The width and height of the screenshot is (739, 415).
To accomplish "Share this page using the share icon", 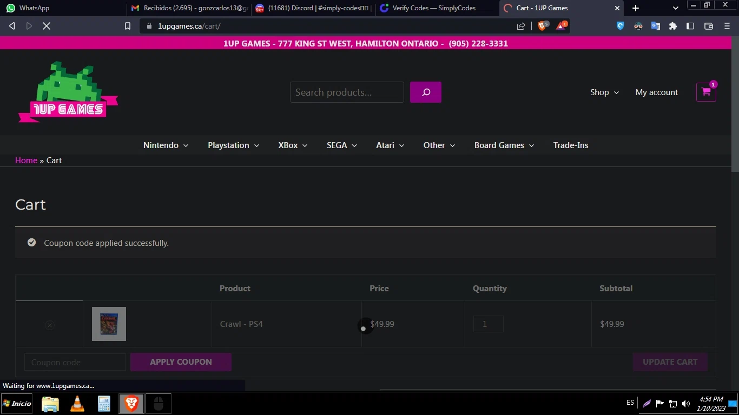I will coord(521,26).
